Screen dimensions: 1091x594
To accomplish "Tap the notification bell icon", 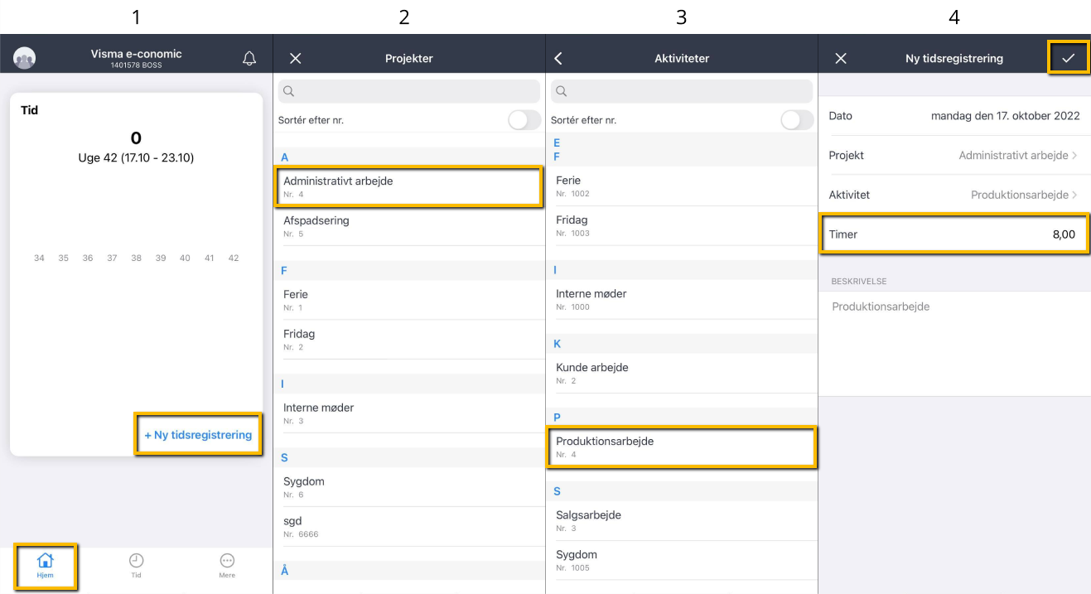I will (x=249, y=58).
